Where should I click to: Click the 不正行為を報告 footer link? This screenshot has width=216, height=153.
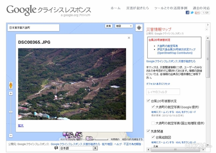132,144
